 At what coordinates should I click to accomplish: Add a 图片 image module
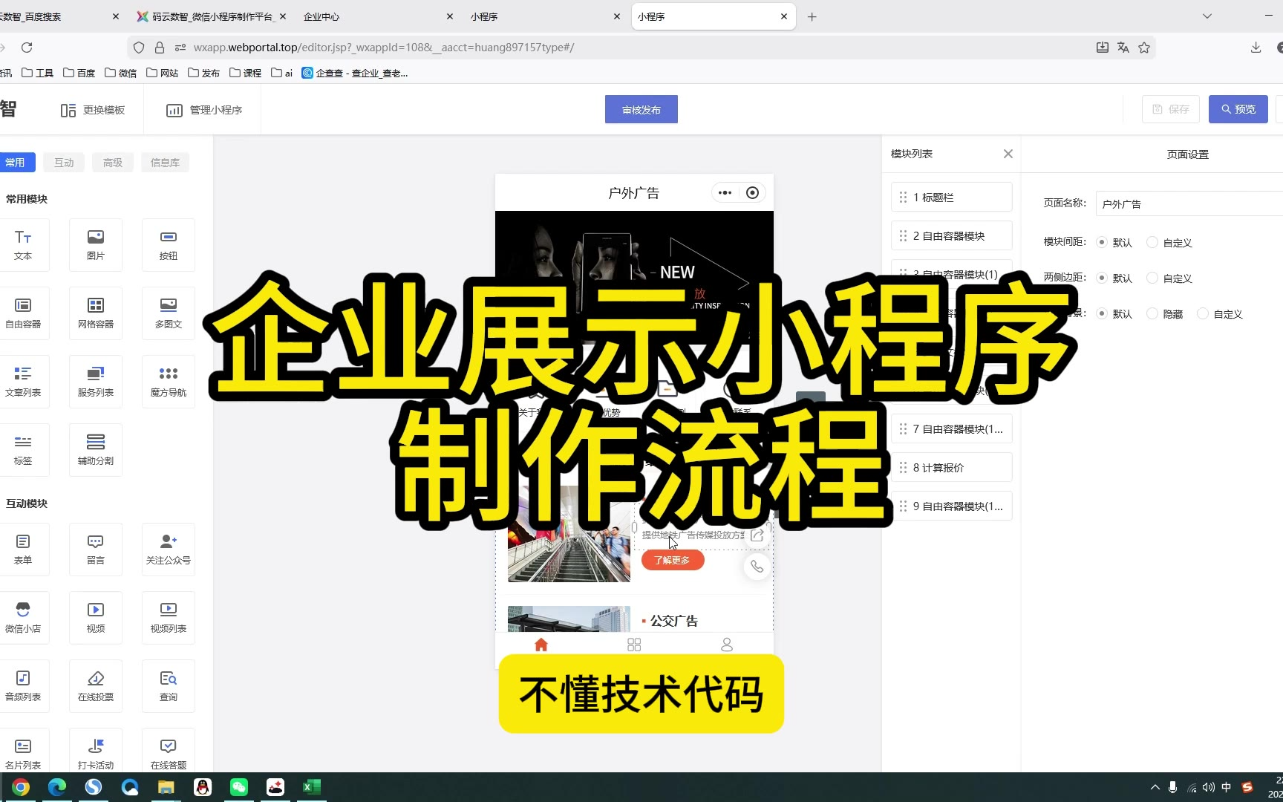[96, 245]
